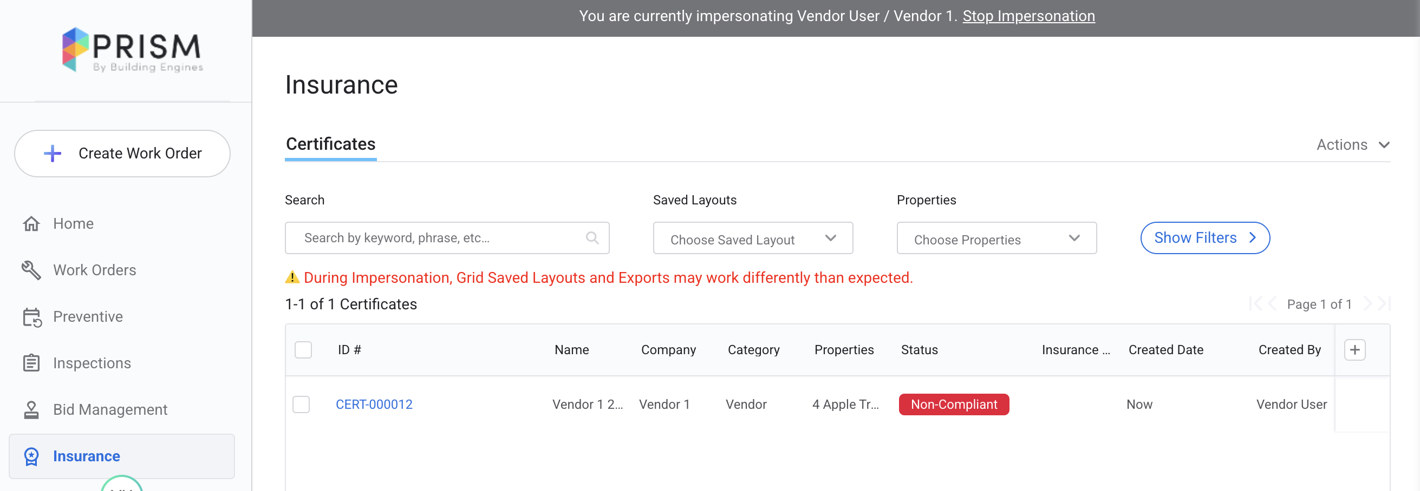Toggle the select-all checkbox in table header

(303, 350)
